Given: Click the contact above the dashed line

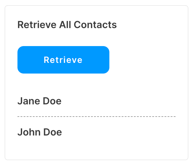Looking at the screenshot, I should click(40, 101).
